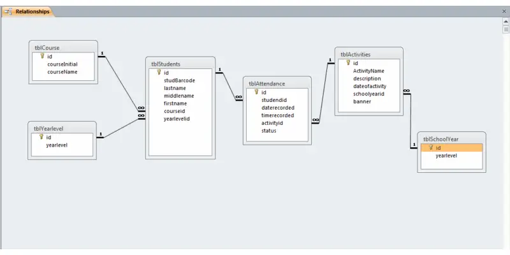The width and height of the screenshot is (510, 255).
Task: Select schoolyearid field in tblActivities
Action: 369,94
